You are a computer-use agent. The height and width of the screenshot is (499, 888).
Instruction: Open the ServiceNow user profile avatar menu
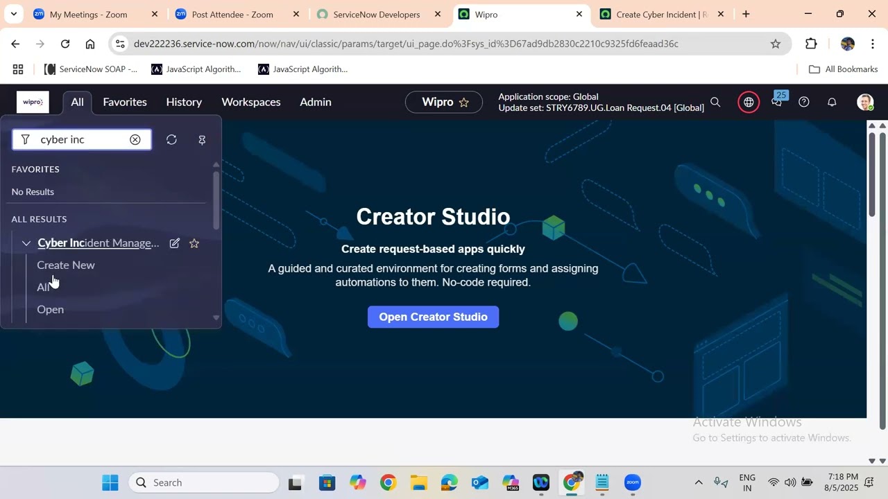(865, 103)
